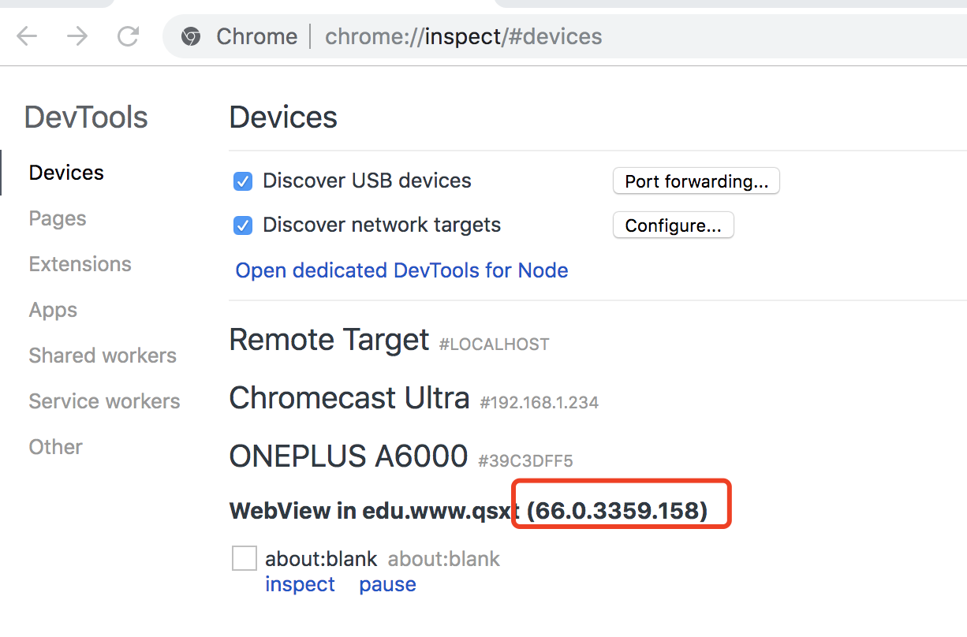The height and width of the screenshot is (637, 967).
Task: Click the Configure button
Action: click(673, 225)
